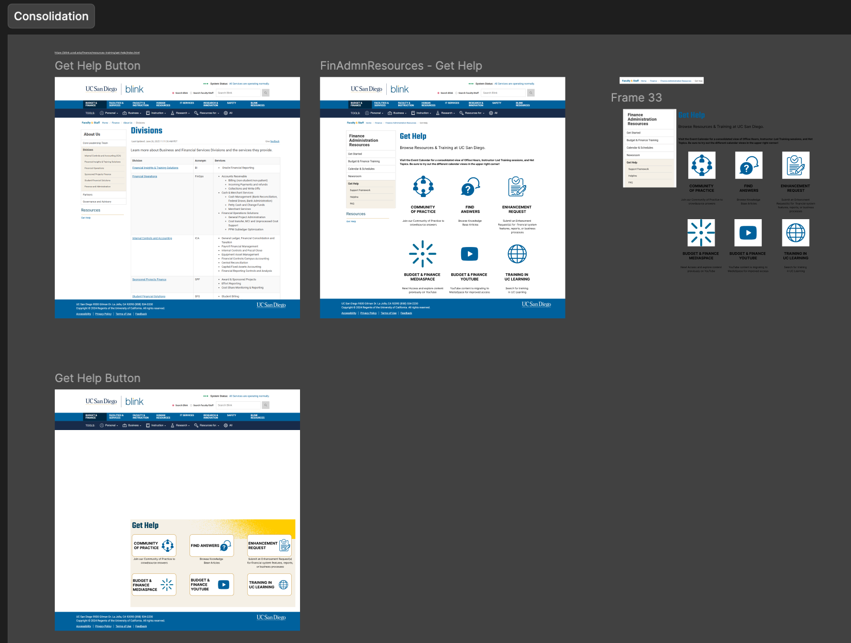Click All gear tool in Divisions page frame
The height and width of the screenshot is (643, 851).
pyautogui.click(x=228, y=113)
